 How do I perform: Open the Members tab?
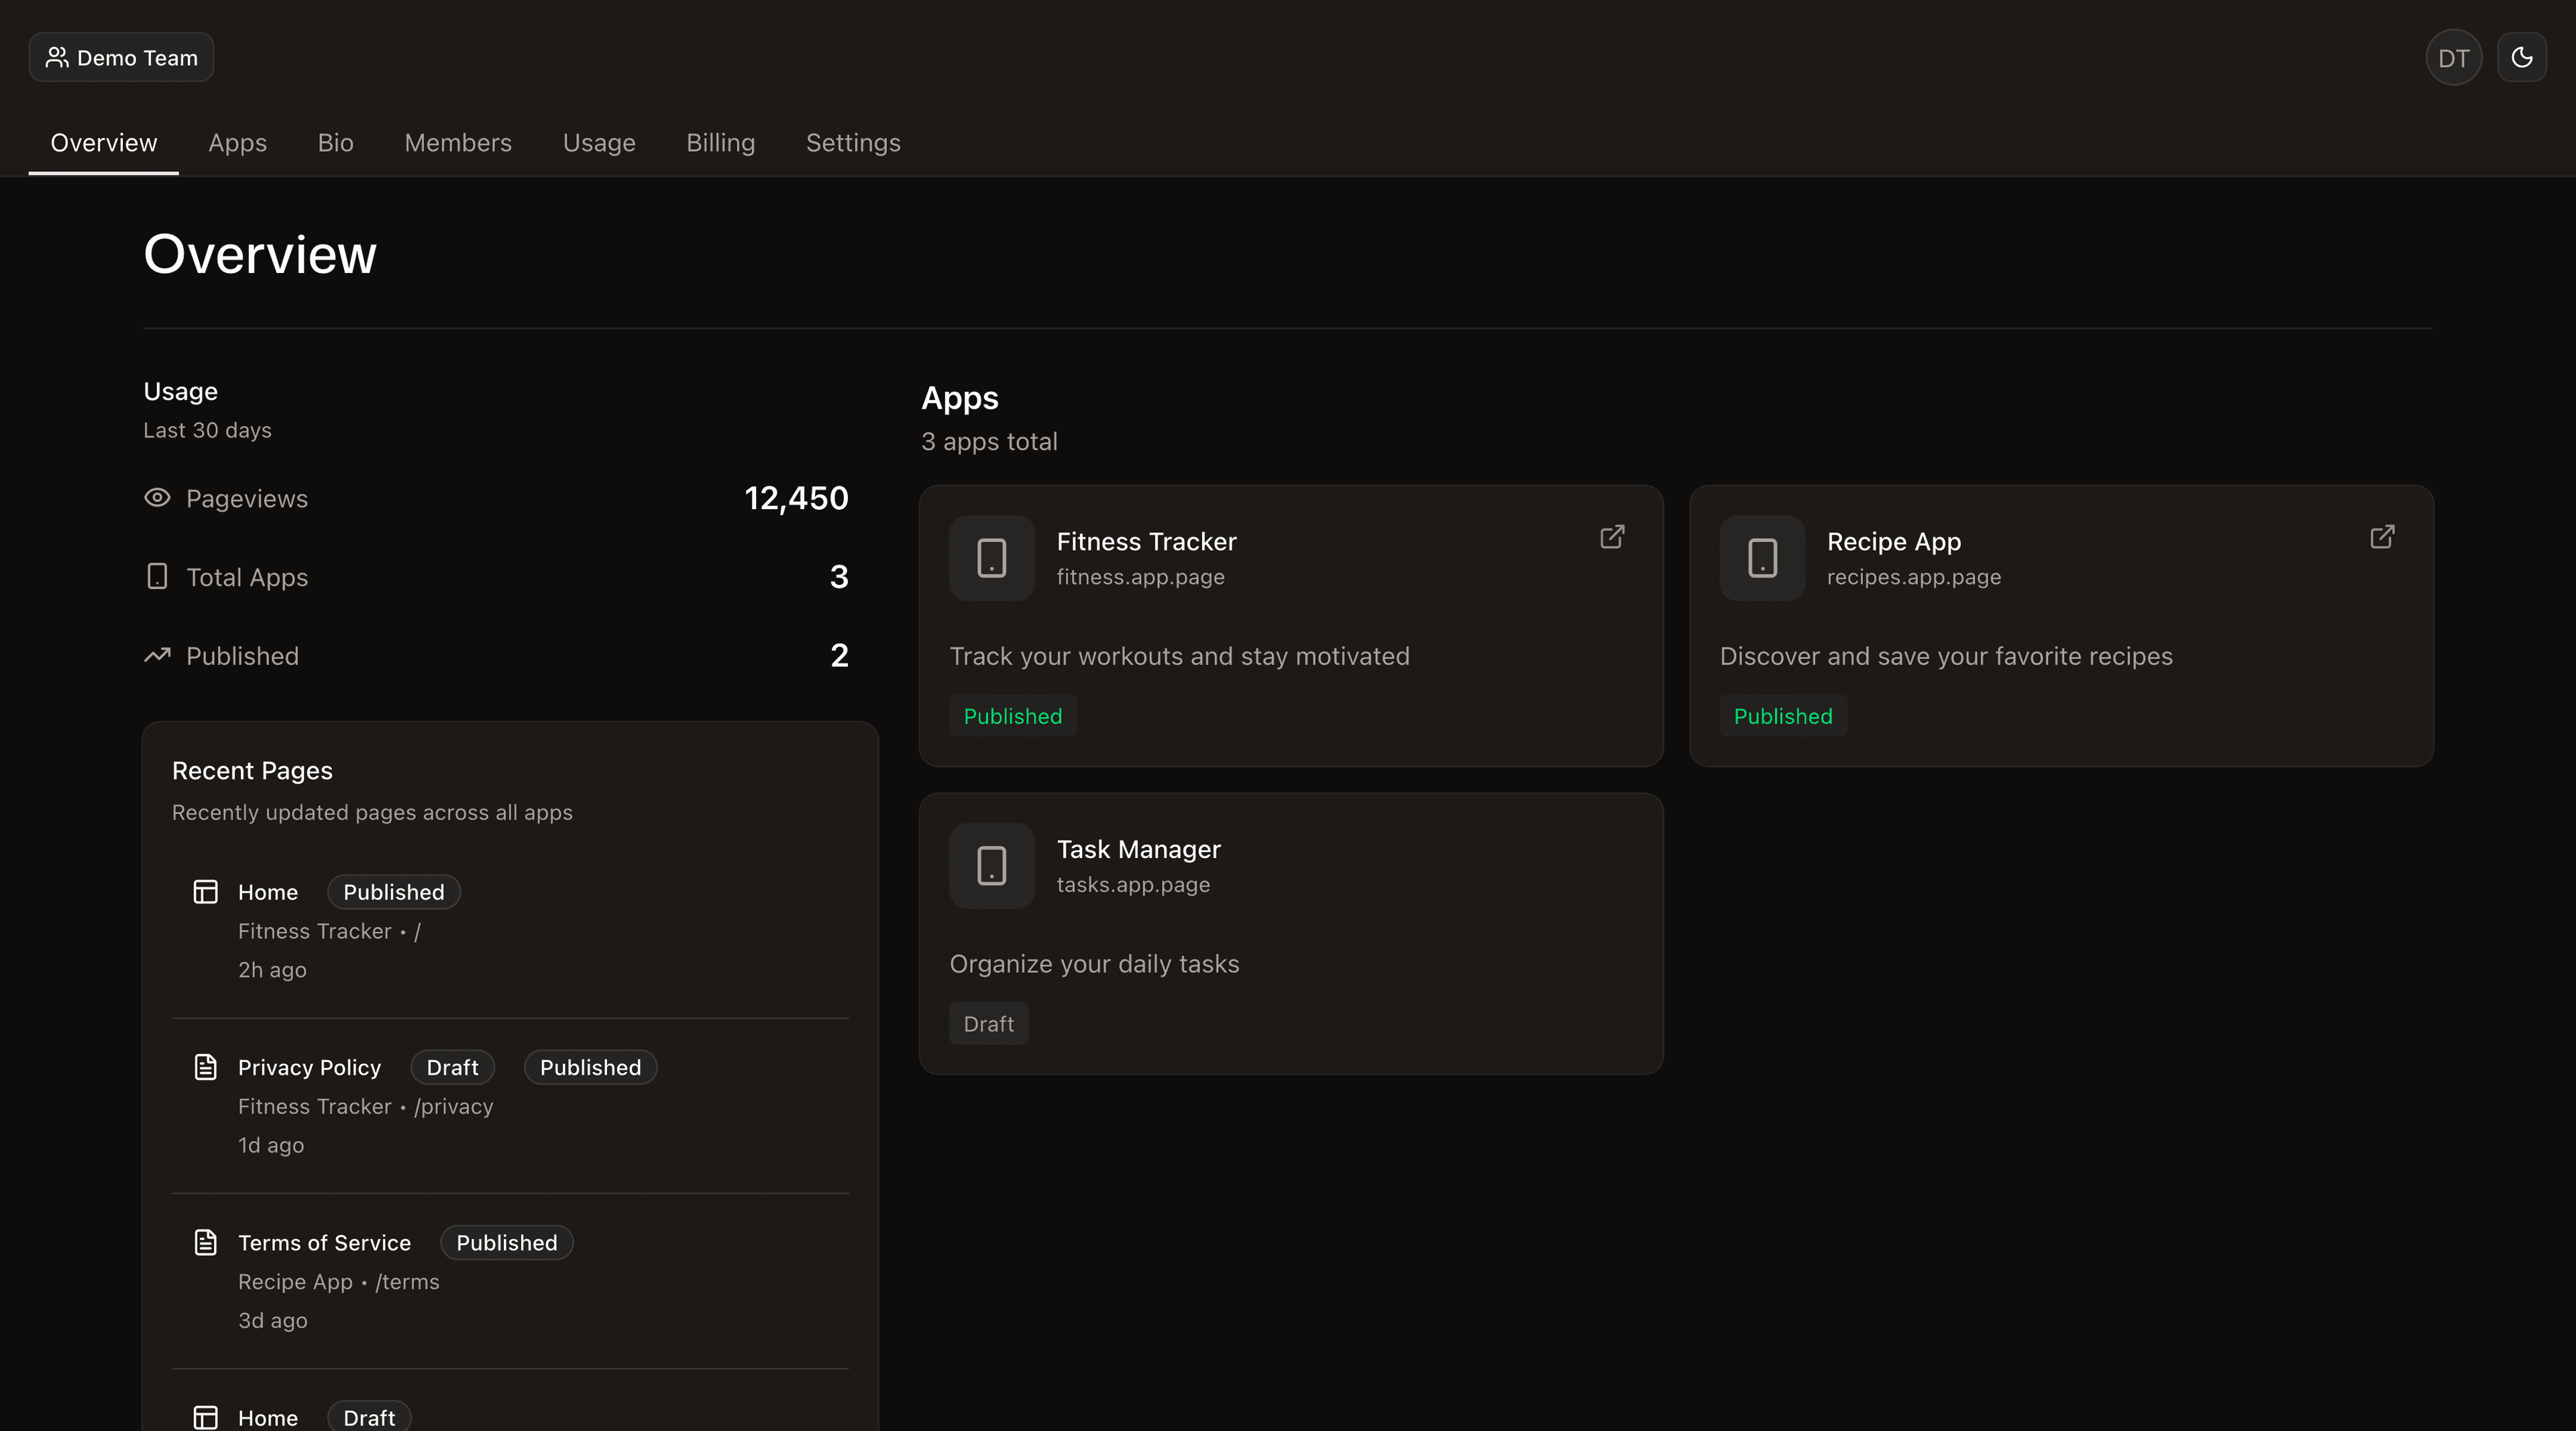click(x=458, y=143)
